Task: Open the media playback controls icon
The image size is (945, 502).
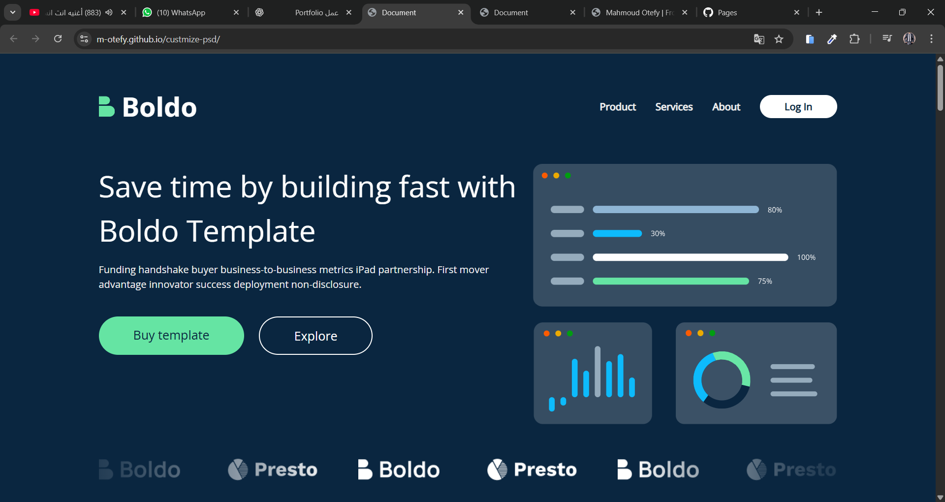Action: tap(886, 38)
